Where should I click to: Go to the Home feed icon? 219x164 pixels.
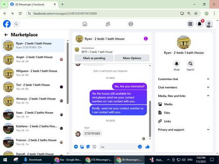coord(85,24)
